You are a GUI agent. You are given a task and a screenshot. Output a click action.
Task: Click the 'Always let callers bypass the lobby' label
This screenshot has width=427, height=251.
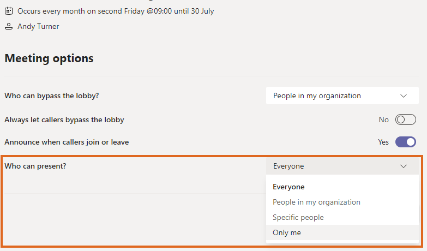[64, 119]
